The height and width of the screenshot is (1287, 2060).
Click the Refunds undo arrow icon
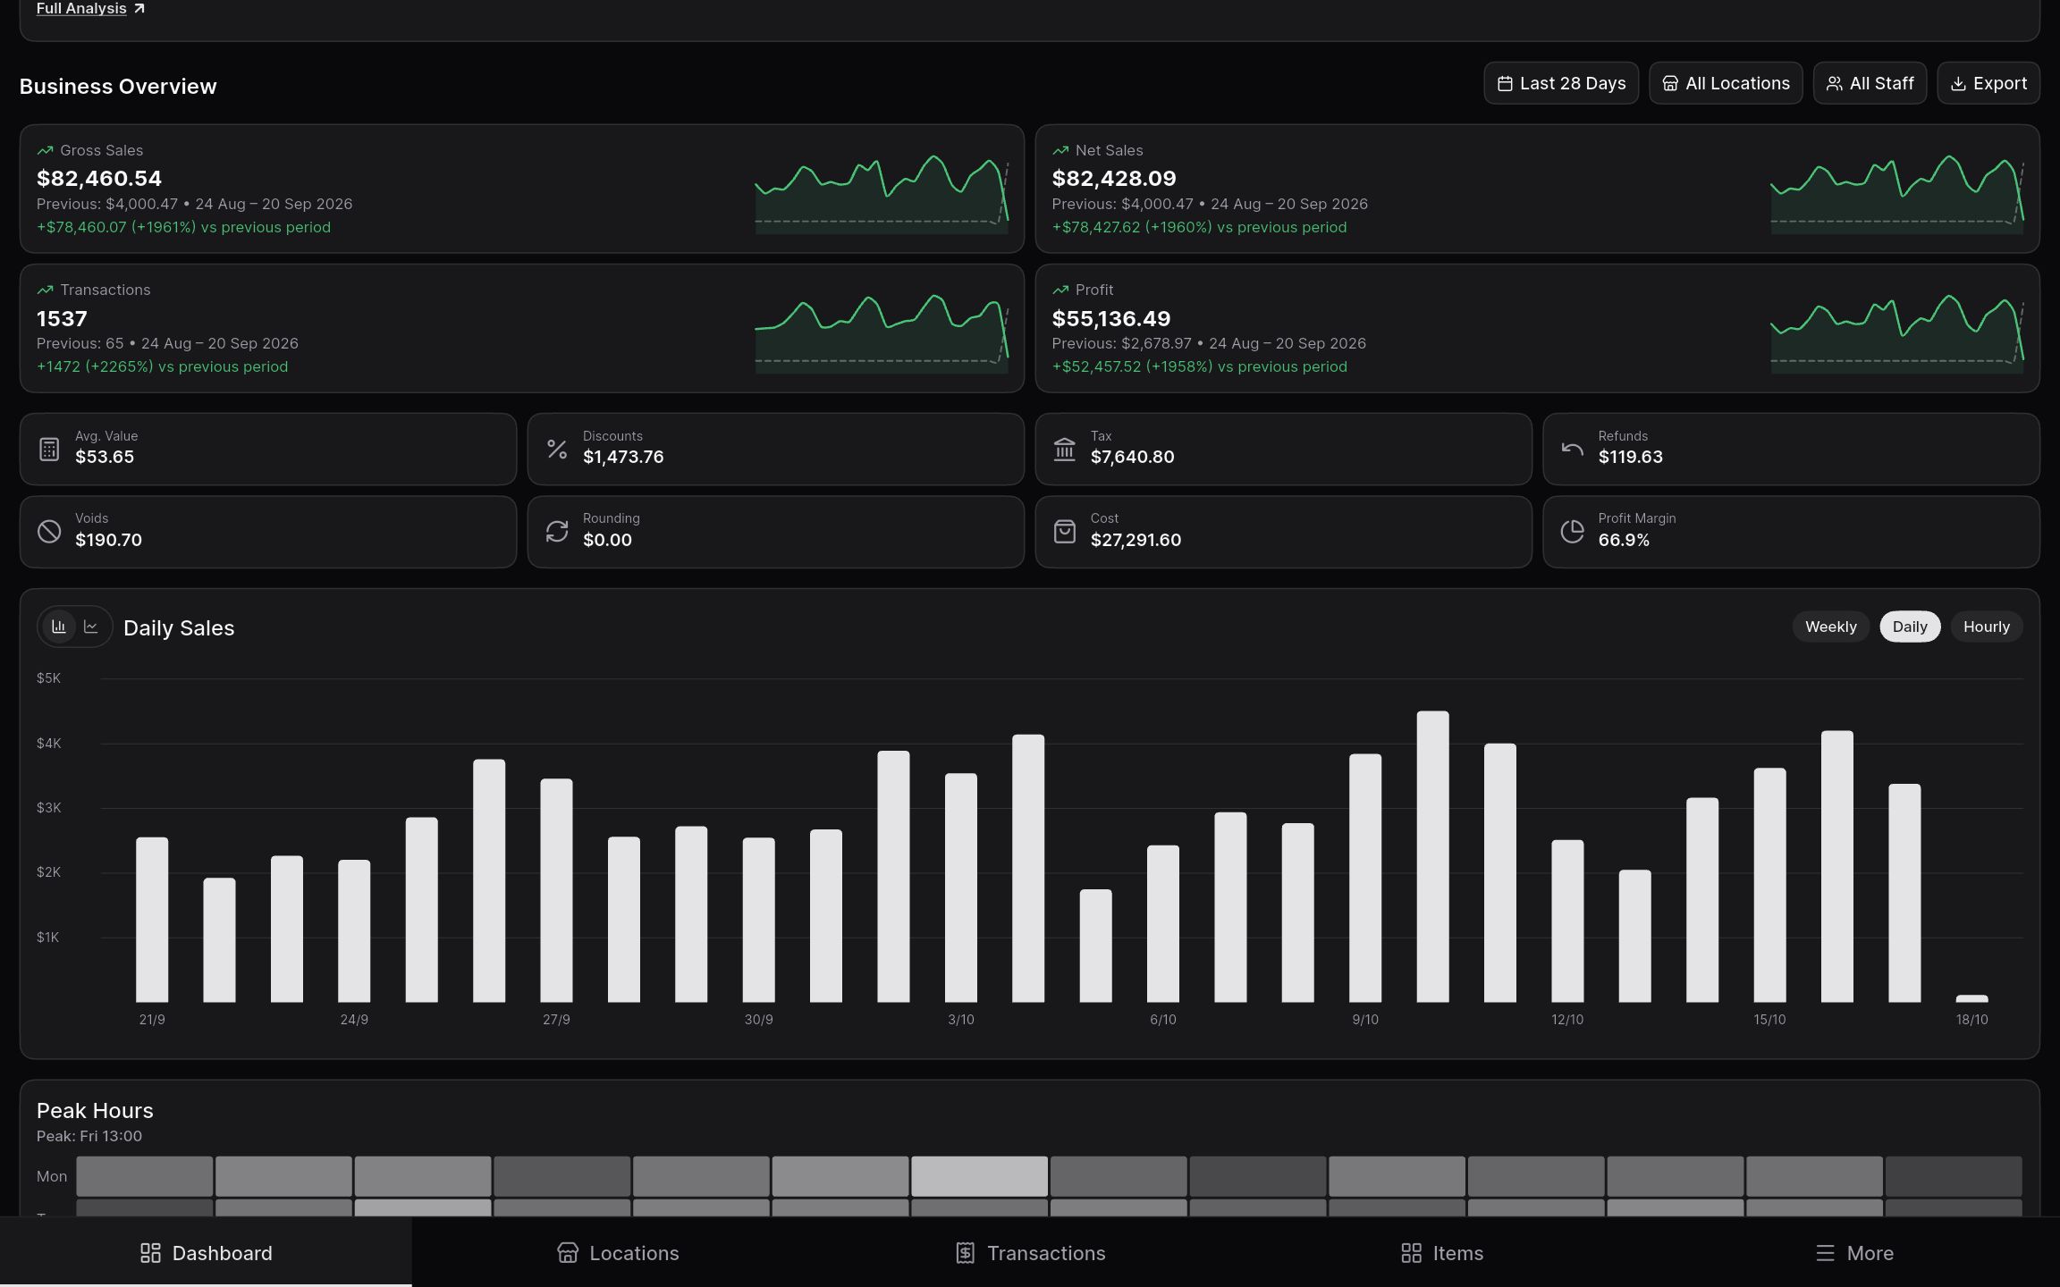click(1572, 449)
